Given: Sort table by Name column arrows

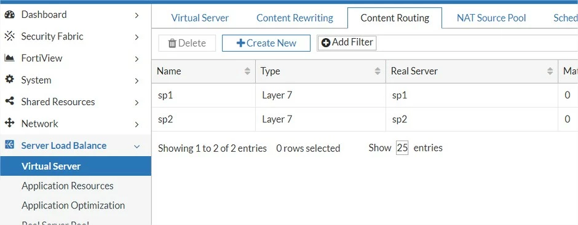Looking at the screenshot, I should click(x=247, y=71).
